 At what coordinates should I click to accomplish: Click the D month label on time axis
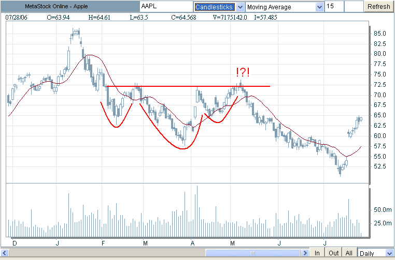point(15,243)
